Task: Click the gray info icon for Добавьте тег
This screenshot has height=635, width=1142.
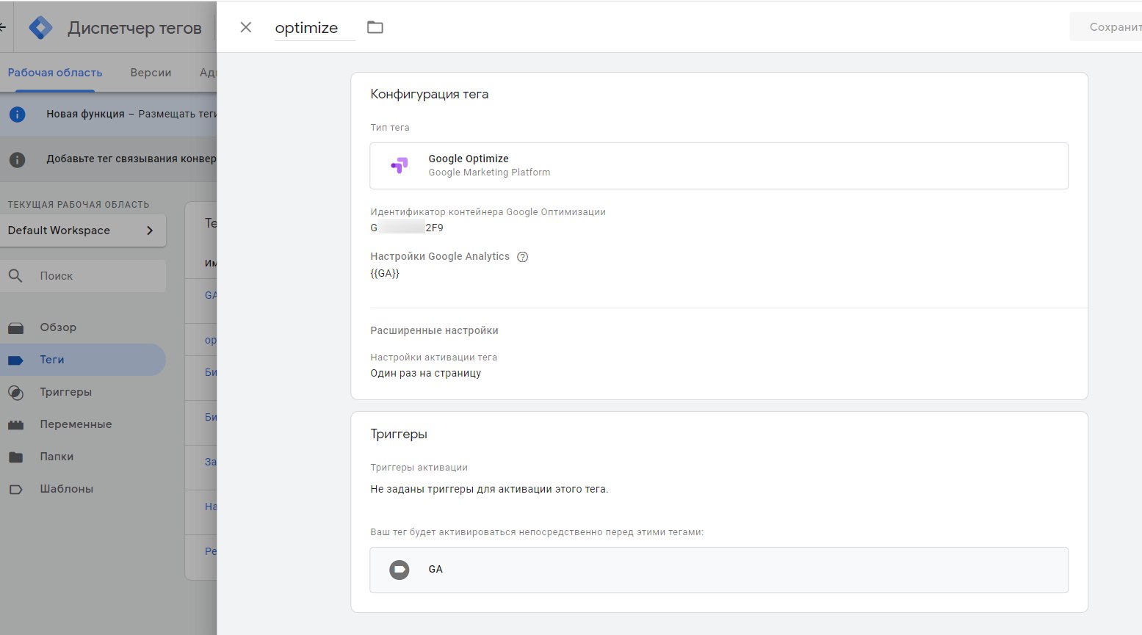Action: pyautogui.click(x=17, y=159)
